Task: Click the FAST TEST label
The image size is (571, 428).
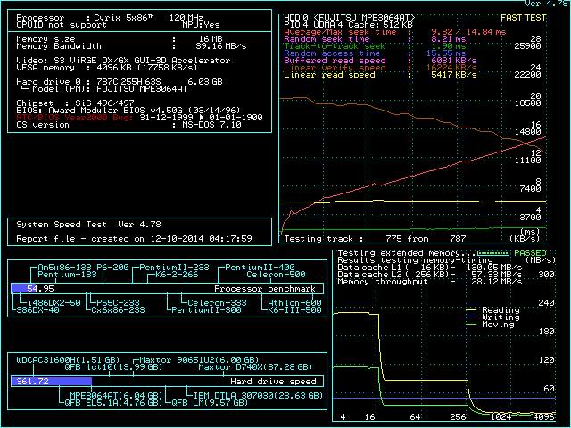Action: [x=524, y=17]
